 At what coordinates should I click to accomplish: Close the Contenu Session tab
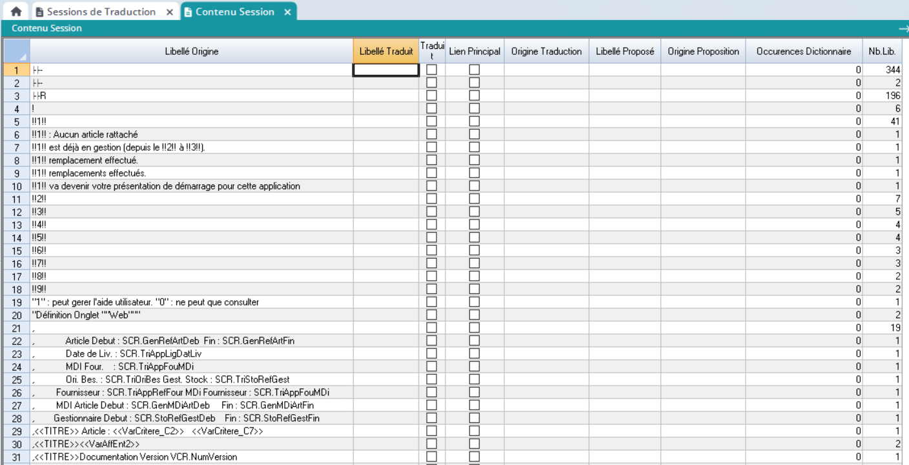click(x=287, y=12)
